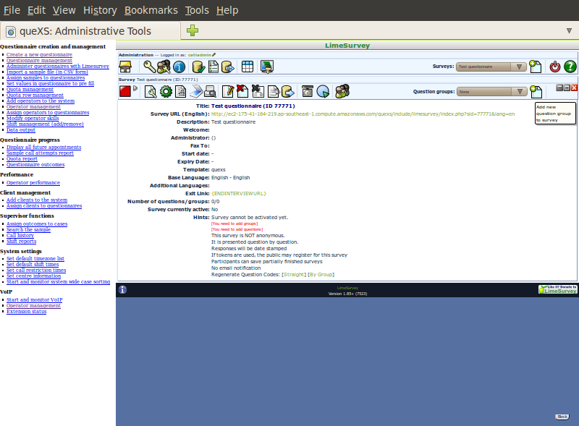
Task: Click the printer icon in survey toolbar
Action: click(210, 91)
